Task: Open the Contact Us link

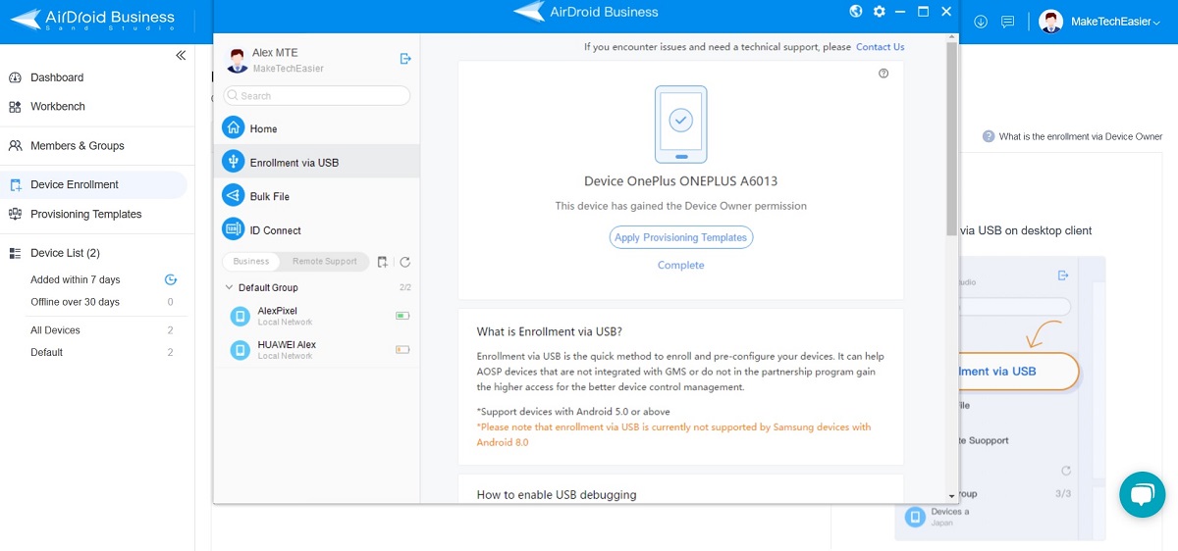Action: (x=880, y=46)
